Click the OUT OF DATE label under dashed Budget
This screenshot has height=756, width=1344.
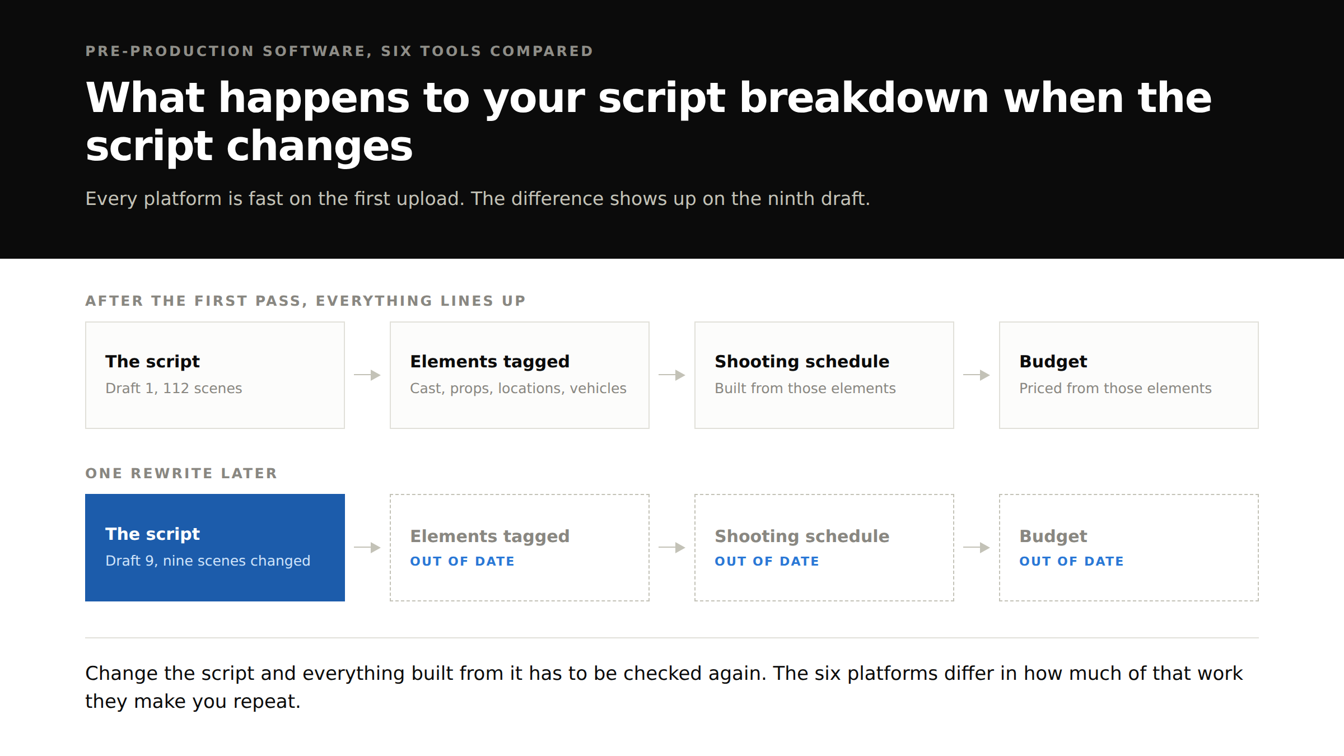1071,561
